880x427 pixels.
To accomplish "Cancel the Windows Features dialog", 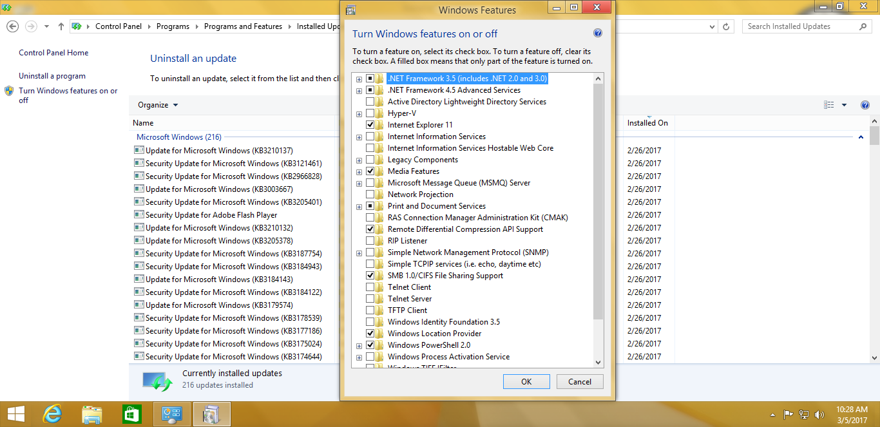I will tap(580, 381).
